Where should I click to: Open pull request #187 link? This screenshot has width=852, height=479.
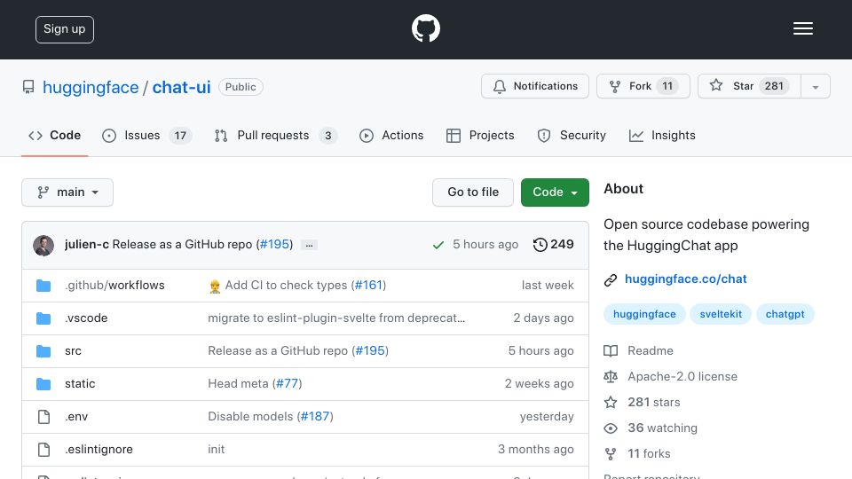click(x=315, y=417)
